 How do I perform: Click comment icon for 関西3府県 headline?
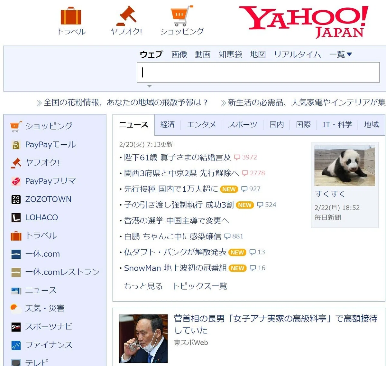[x=245, y=173]
